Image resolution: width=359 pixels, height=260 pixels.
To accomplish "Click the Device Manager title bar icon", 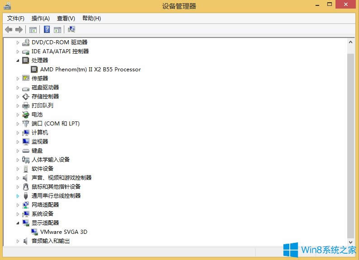I will 7,6.
